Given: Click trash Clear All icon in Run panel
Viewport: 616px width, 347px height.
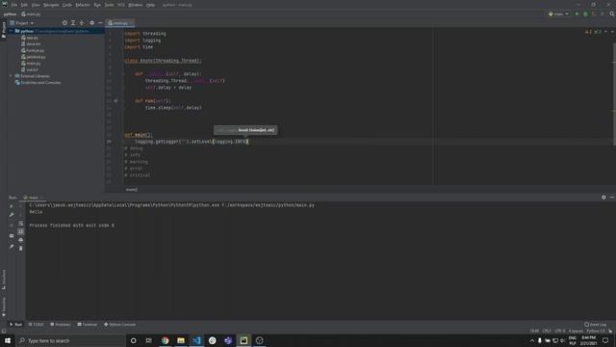Looking at the screenshot, I should click(x=21, y=249).
